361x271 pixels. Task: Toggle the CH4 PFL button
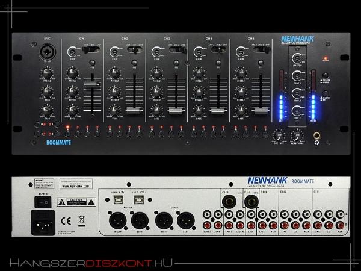(218, 63)
